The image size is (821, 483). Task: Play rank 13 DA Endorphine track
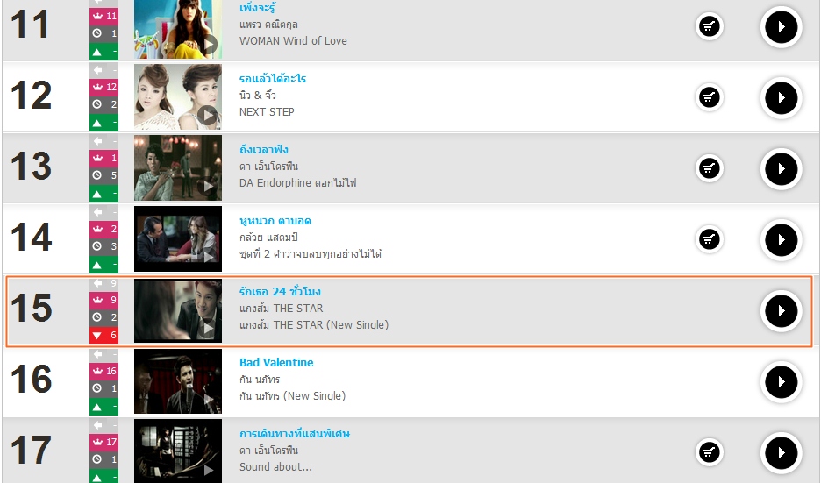tap(781, 169)
